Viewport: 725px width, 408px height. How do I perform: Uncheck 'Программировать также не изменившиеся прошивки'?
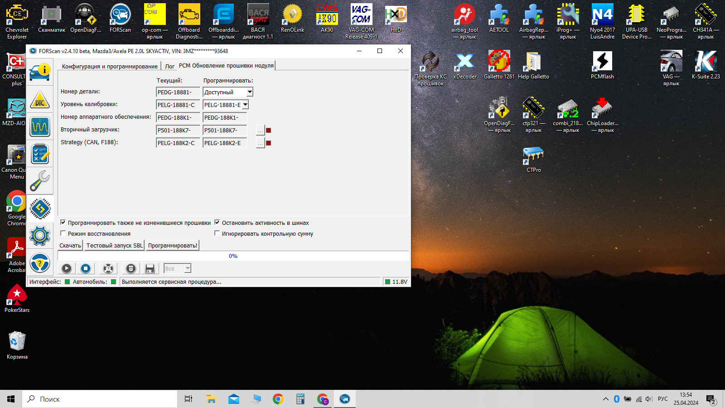pyautogui.click(x=63, y=223)
